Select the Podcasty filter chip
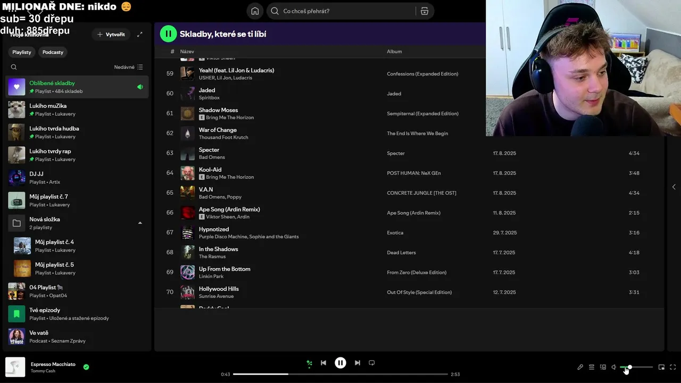The image size is (681, 383). (x=53, y=52)
